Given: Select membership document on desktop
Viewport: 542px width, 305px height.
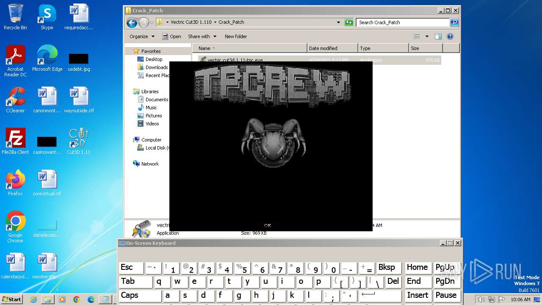Looking at the screenshot, I should (x=47, y=266).
